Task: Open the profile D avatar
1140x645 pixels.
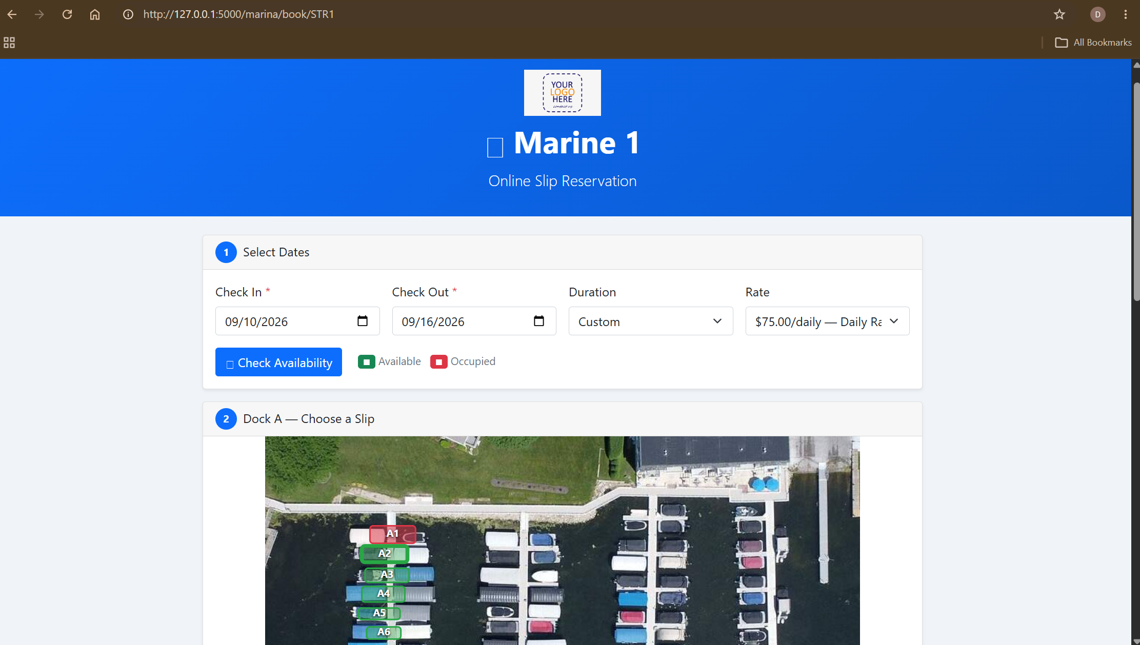Action: coord(1097,14)
